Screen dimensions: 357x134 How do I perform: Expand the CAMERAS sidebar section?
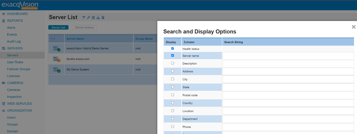(x=15, y=83)
